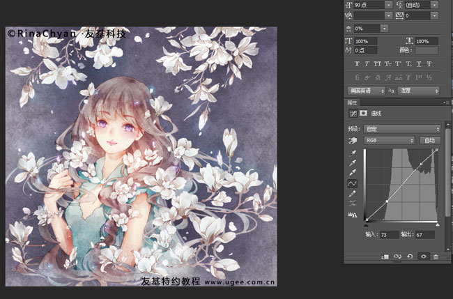Open the tsume 0% dropdown arrow
This screenshot has height=299, width=453.
384,29
